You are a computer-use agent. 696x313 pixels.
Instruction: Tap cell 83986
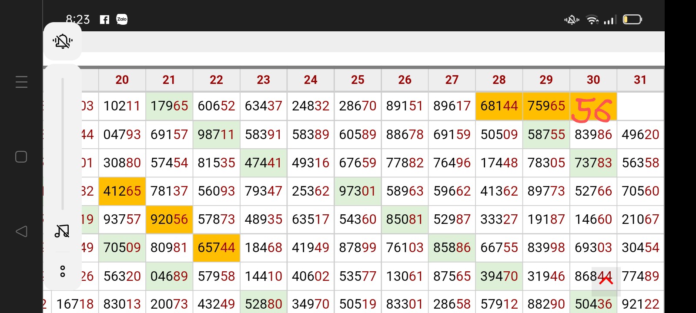pyautogui.click(x=593, y=135)
